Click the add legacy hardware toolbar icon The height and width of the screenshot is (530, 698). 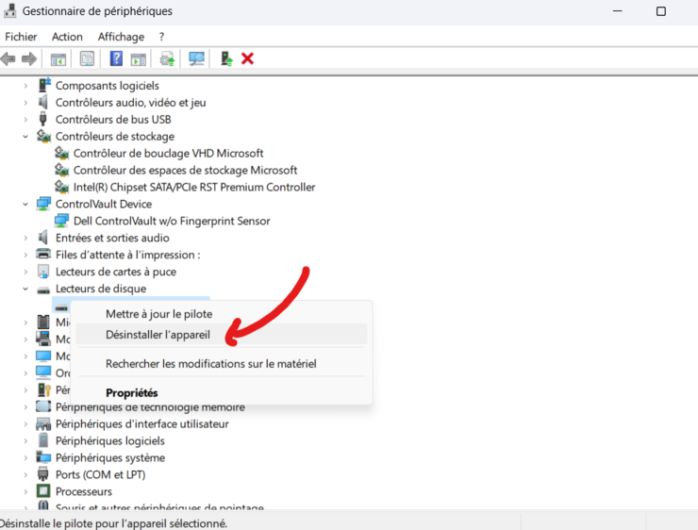coord(226,58)
